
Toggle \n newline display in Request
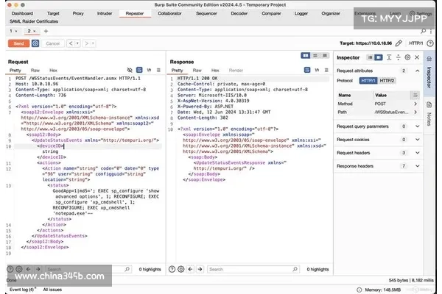point(149,70)
